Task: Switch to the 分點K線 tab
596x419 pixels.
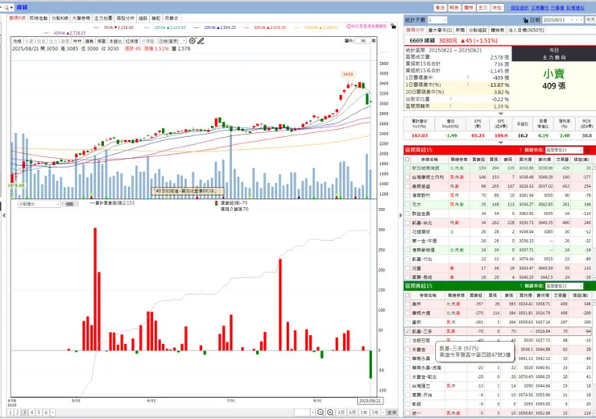Action: pos(60,19)
